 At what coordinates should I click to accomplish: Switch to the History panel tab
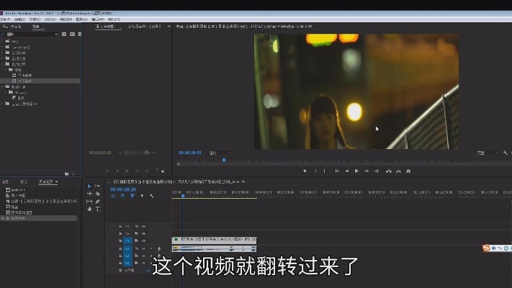click(x=45, y=182)
